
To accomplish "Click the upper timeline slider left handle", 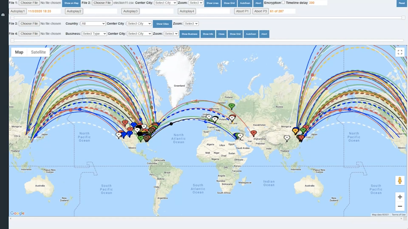I will tap(12, 18).
